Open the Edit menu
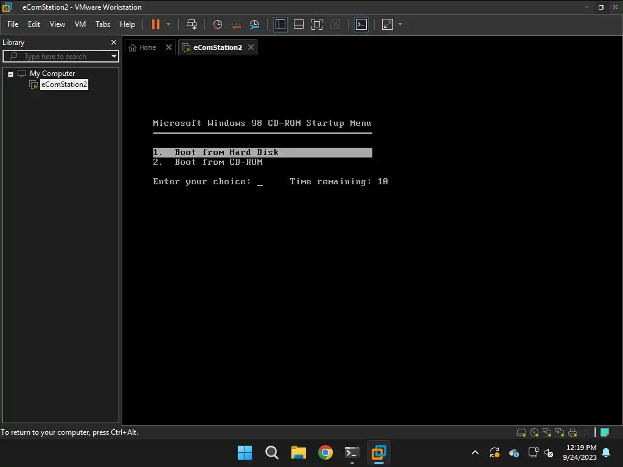The image size is (623, 467). coord(34,24)
